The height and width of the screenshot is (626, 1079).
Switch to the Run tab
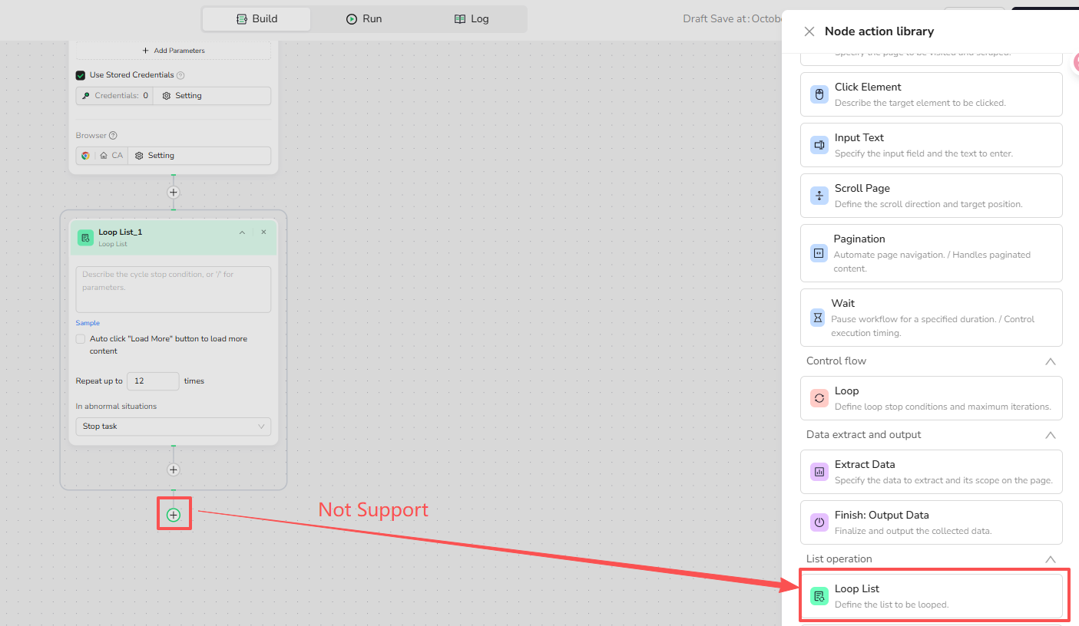point(364,19)
